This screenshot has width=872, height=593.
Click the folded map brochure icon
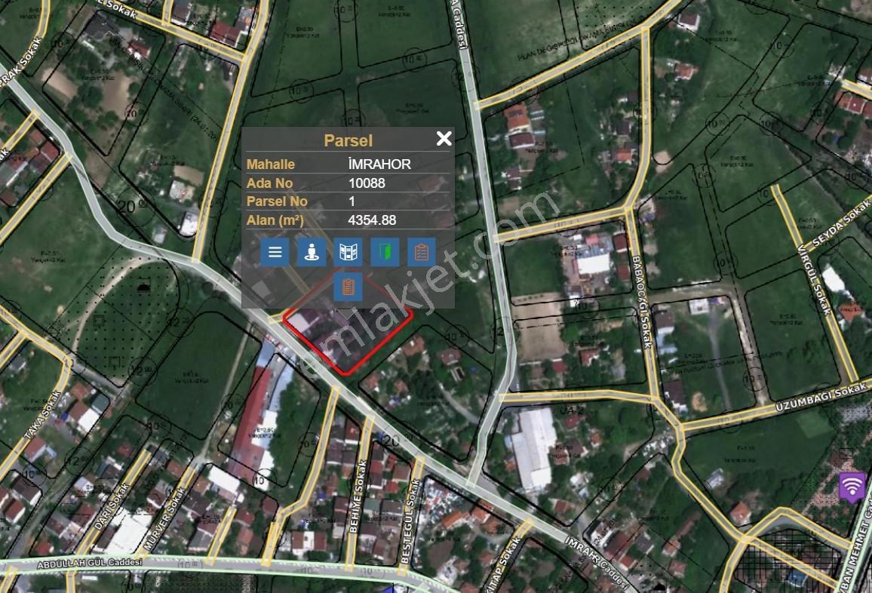coord(348,252)
